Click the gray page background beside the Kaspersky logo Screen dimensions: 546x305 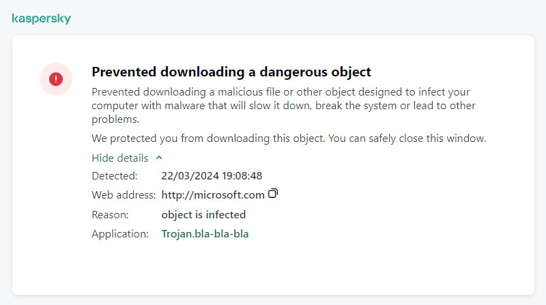(273, 19)
